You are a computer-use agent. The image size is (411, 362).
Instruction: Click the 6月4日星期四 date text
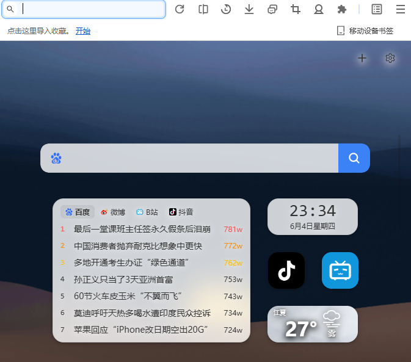(313, 226)
